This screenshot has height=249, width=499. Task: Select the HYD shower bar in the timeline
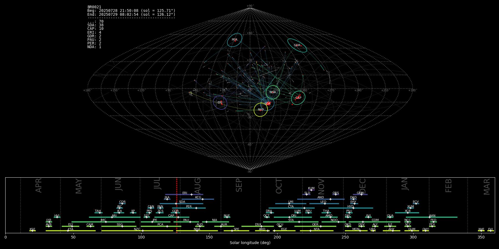(351, 208)
